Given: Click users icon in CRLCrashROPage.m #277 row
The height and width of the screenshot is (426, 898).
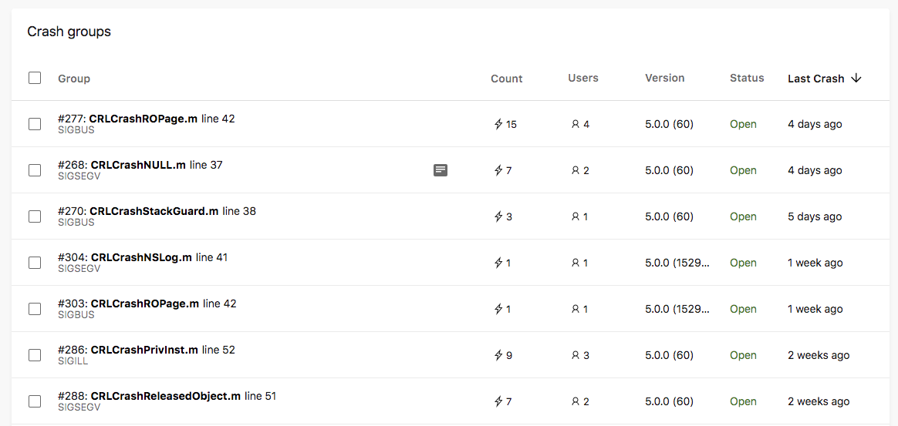Looking at the screenshot, I should tap(575, 124).
